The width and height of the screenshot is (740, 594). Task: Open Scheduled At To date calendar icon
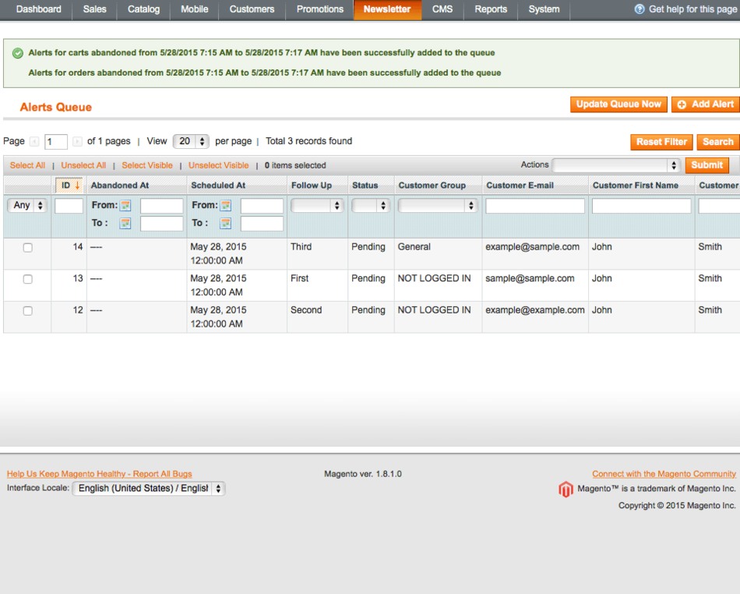[226, 224]
